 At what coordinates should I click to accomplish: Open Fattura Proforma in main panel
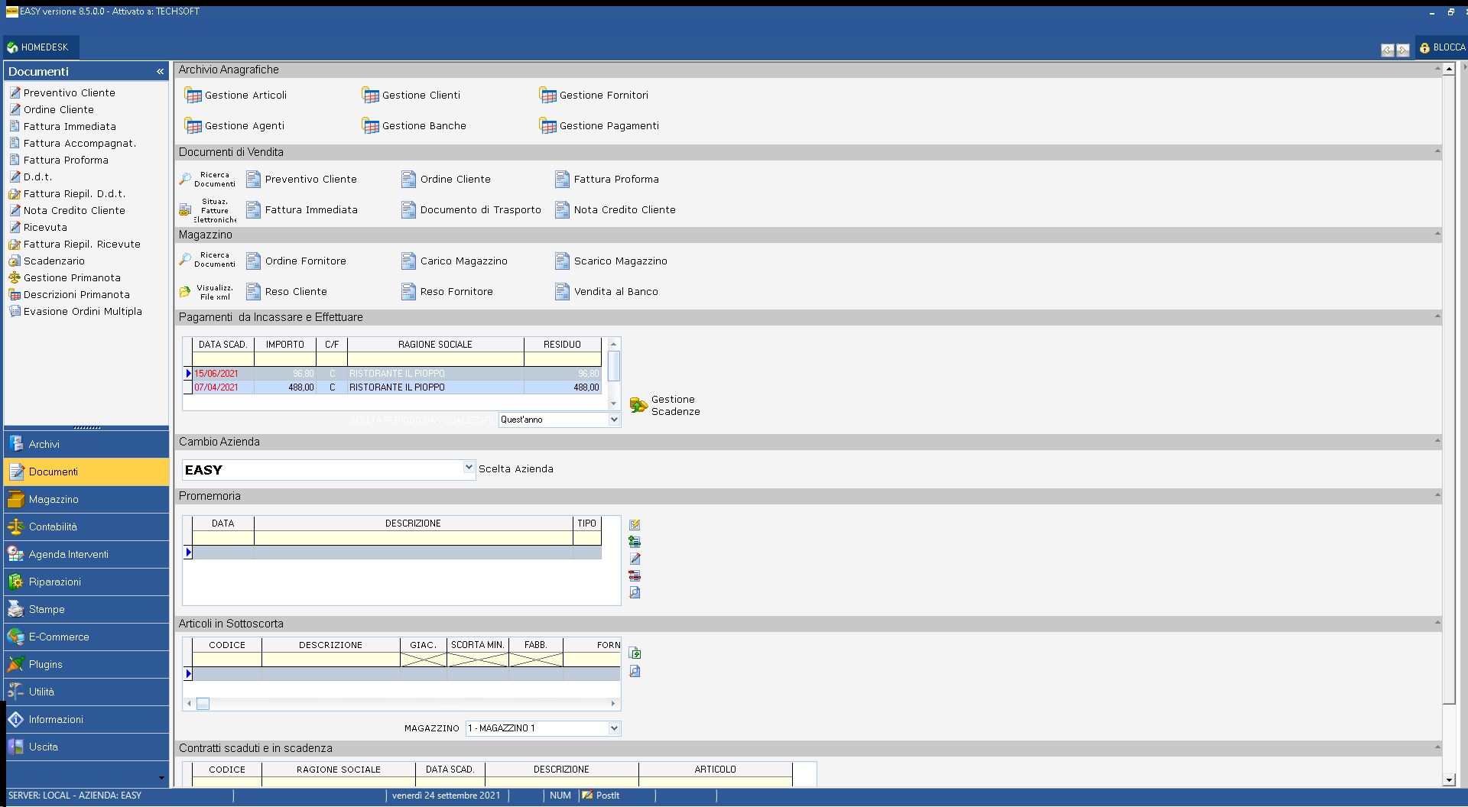pos(607,180)
